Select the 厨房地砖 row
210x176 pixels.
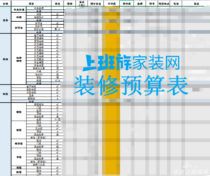point(39,41)
